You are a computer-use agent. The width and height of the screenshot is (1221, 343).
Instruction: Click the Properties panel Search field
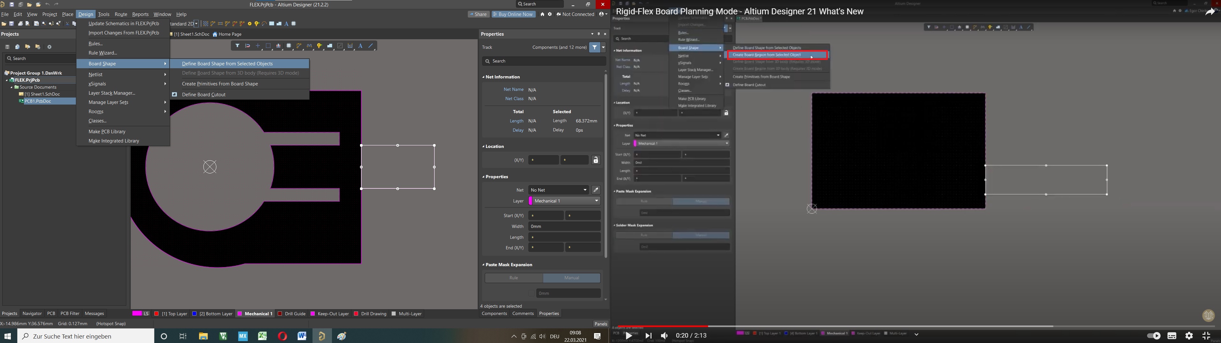544,61
